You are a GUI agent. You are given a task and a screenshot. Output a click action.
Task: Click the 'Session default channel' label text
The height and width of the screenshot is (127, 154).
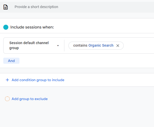[29, 43]
